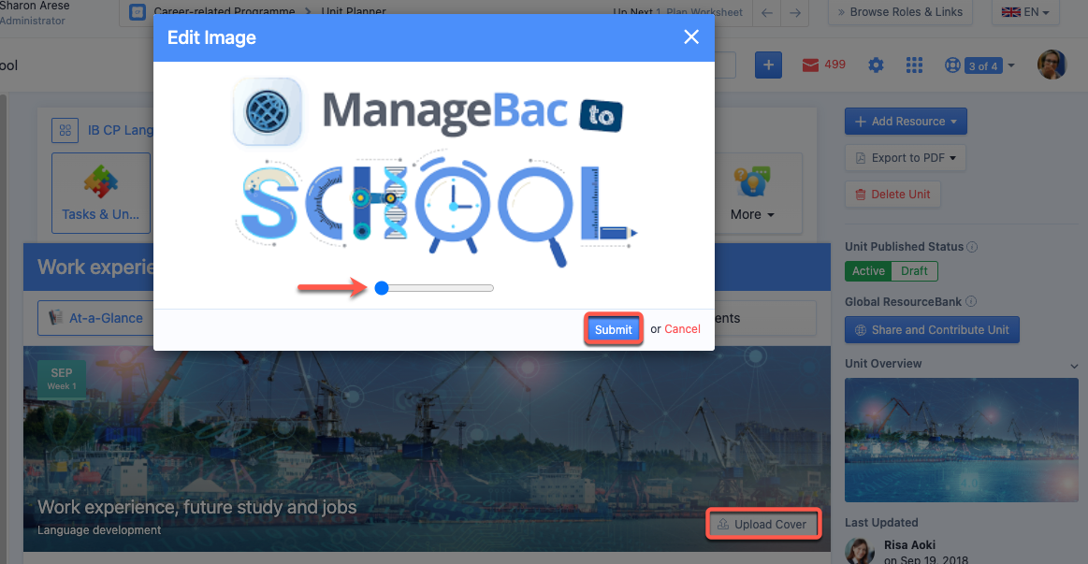
Task: Click the IB CP Lang class icon
Action: [65, 130]
